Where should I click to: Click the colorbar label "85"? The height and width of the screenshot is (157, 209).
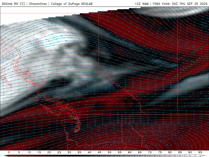(x=180, y=152)
